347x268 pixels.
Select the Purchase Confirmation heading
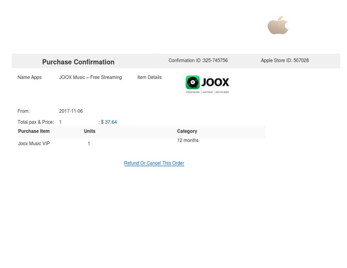click(78, 62)
